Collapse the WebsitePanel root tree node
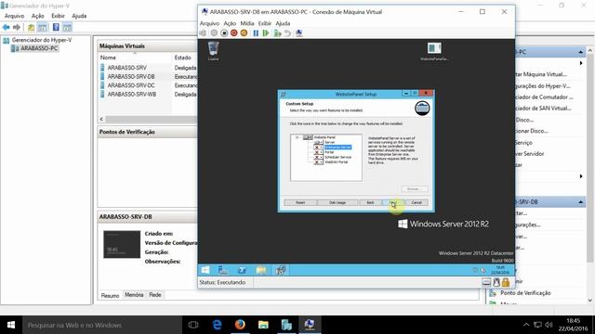595x334 pixels. click(x=297, y=137)
